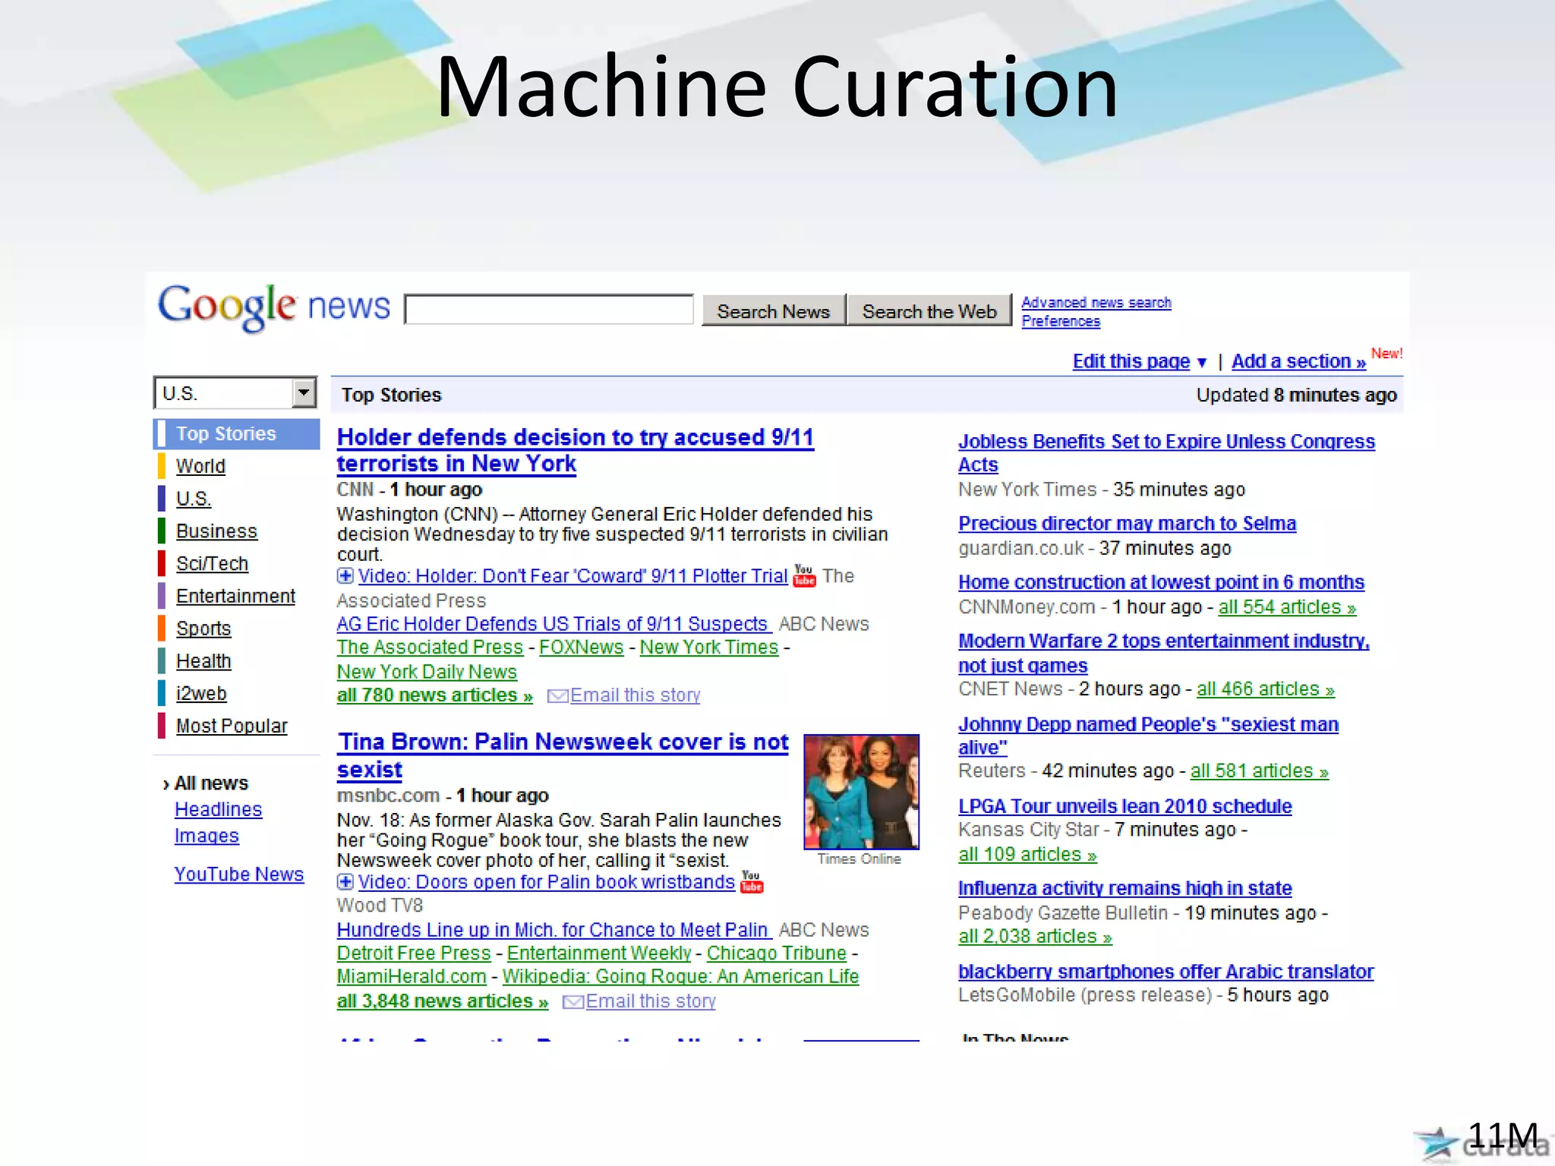Screen dimensions: 1555x1166
Task: Click the news search input field
Action: coord(549,310)
